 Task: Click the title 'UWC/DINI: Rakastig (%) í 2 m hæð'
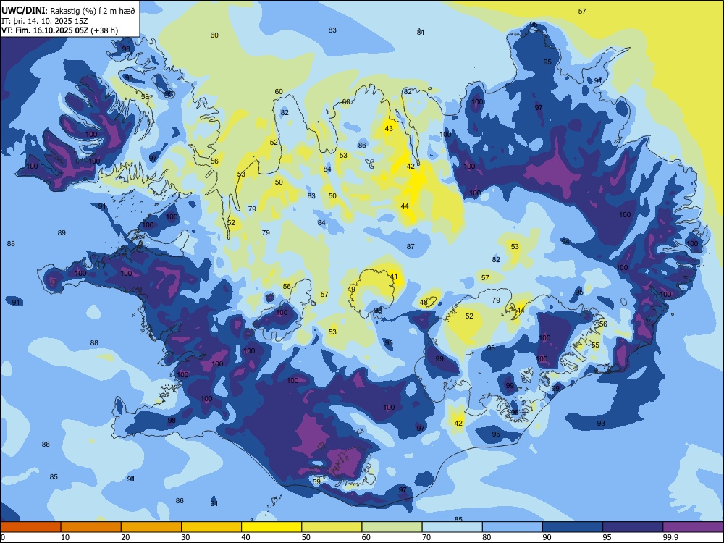pyautogui.click(x=68, y=11)
